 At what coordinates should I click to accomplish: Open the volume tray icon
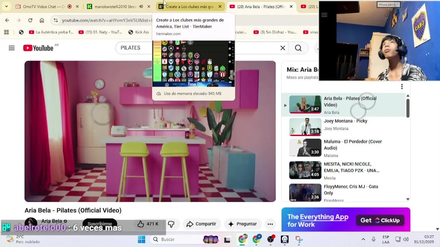[x=406, y=239]
